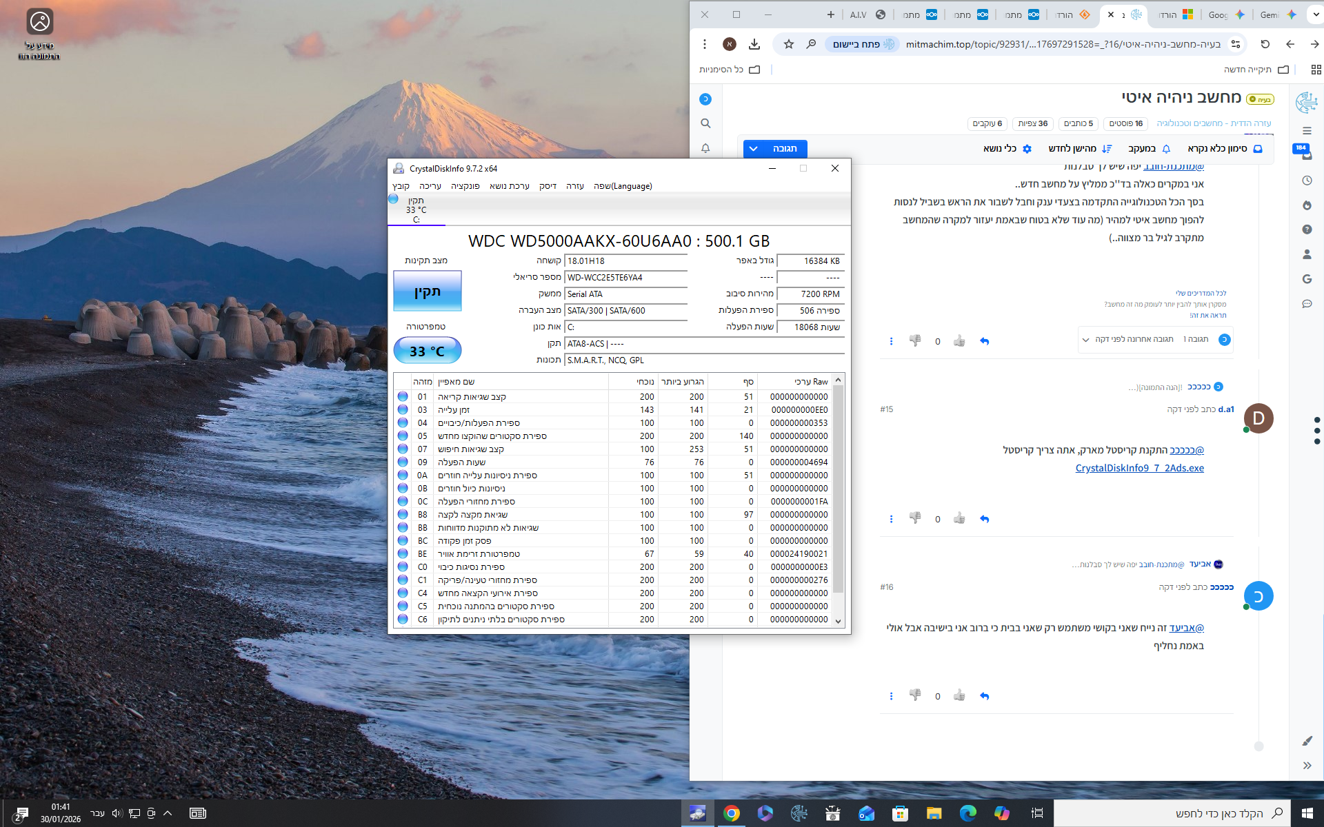Click the forum search magnifier icon
Screen dimensions: 1324x827
click(705, 123)
